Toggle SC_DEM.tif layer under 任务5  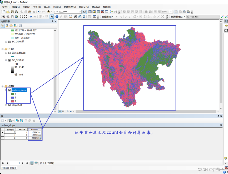click(x=9, y=60)
